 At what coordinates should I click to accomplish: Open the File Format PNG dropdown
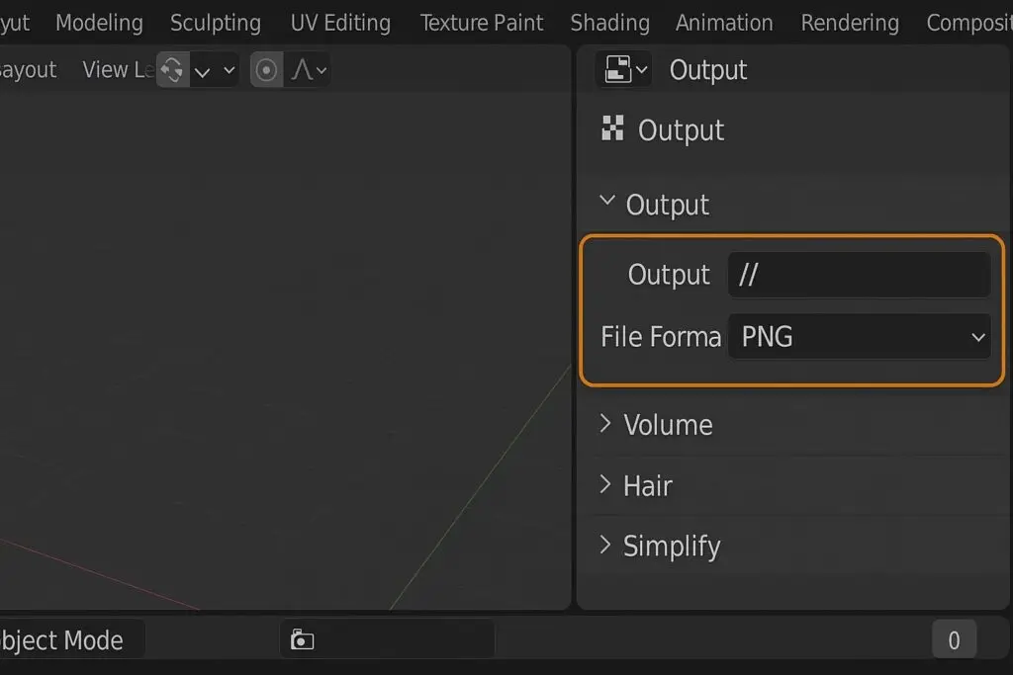(x=859, y=336)
